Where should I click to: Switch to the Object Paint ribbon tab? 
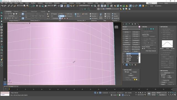[34, 11]
